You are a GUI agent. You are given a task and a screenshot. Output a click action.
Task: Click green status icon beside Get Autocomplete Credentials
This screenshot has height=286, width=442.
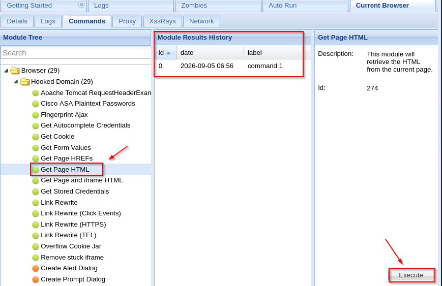tap(36, 126)
